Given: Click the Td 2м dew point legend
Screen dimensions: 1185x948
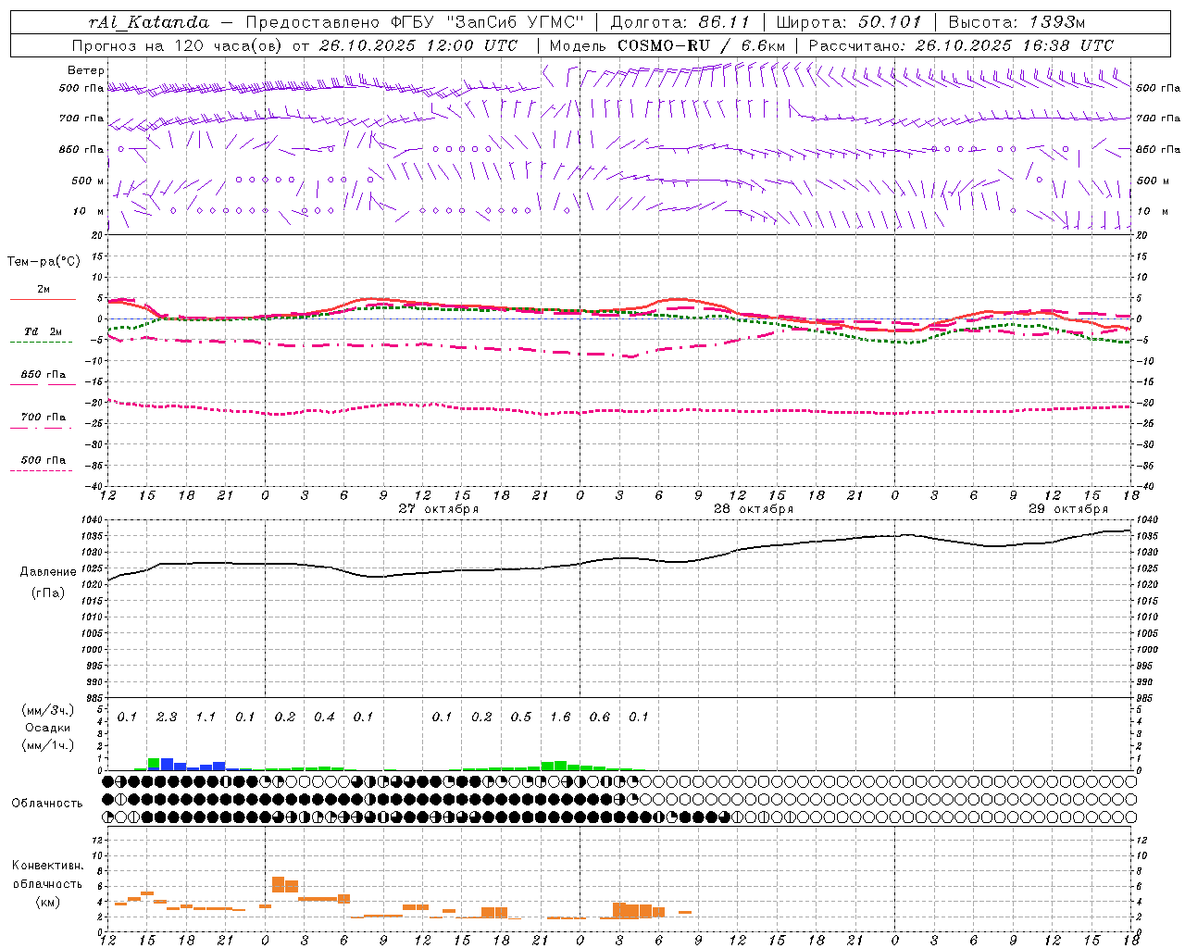Looking at the screenshot, I should point(43,331).
